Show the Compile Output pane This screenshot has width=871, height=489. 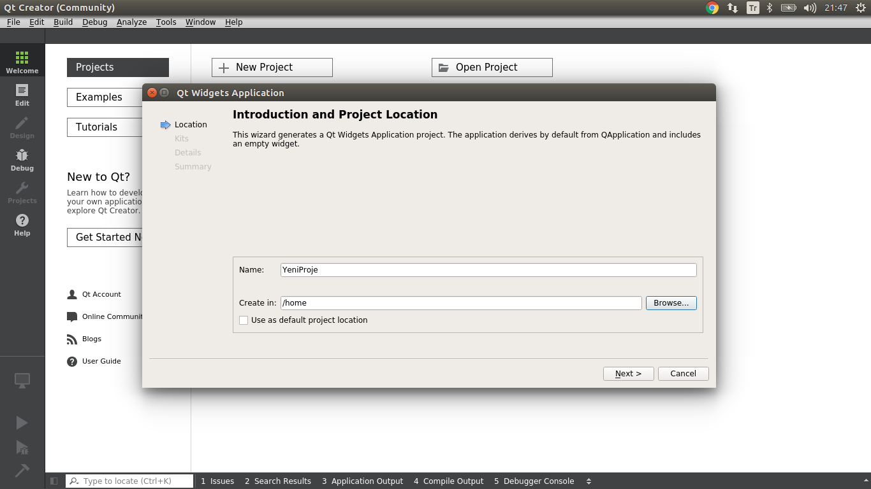[x=449, y=481]
